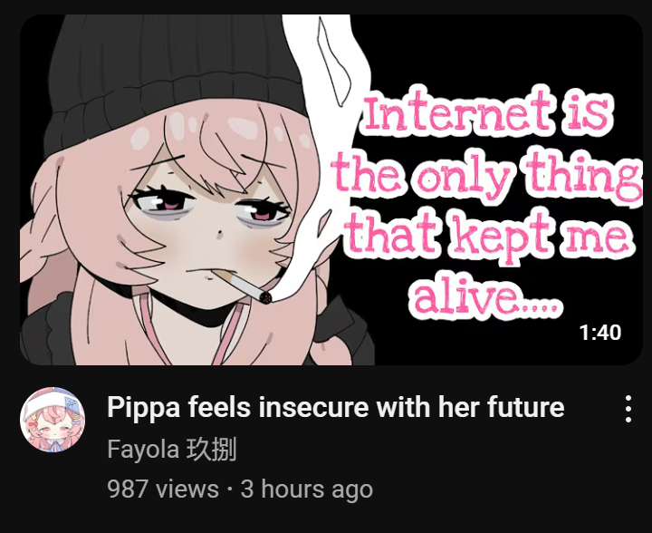Click the character's pink hoodie collar
This screenshot has height=533, width=652.
pyautogui.click(x=191, y=329)
